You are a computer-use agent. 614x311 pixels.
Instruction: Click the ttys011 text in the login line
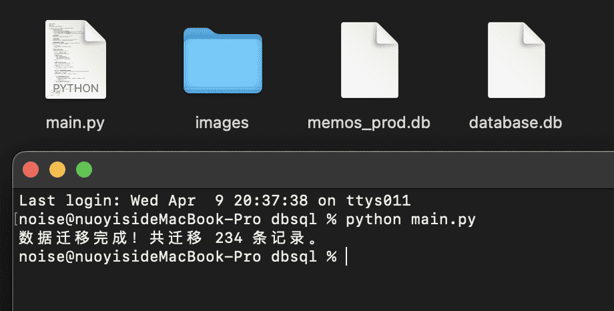(378, 200)
